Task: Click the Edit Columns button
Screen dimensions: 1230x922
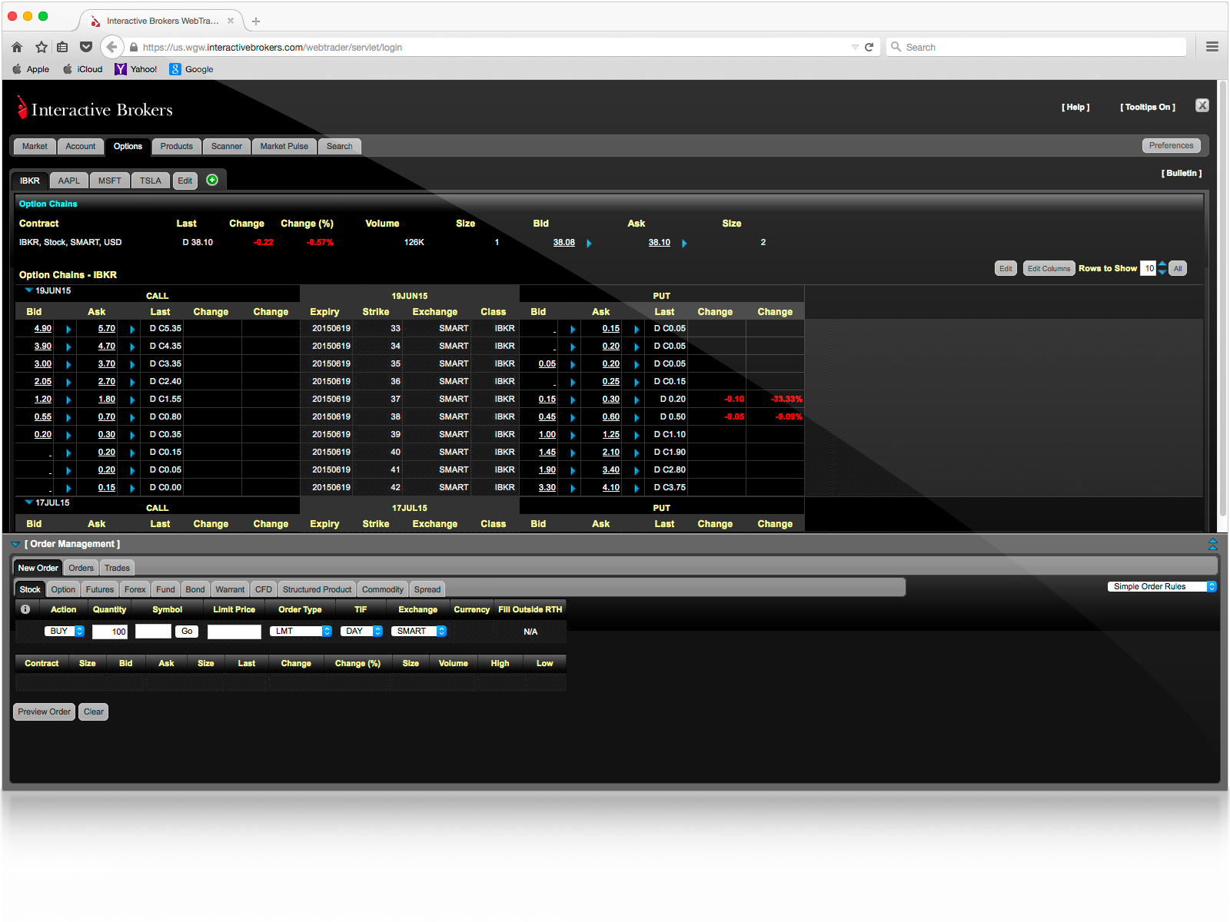Action: click(1049, 268)
